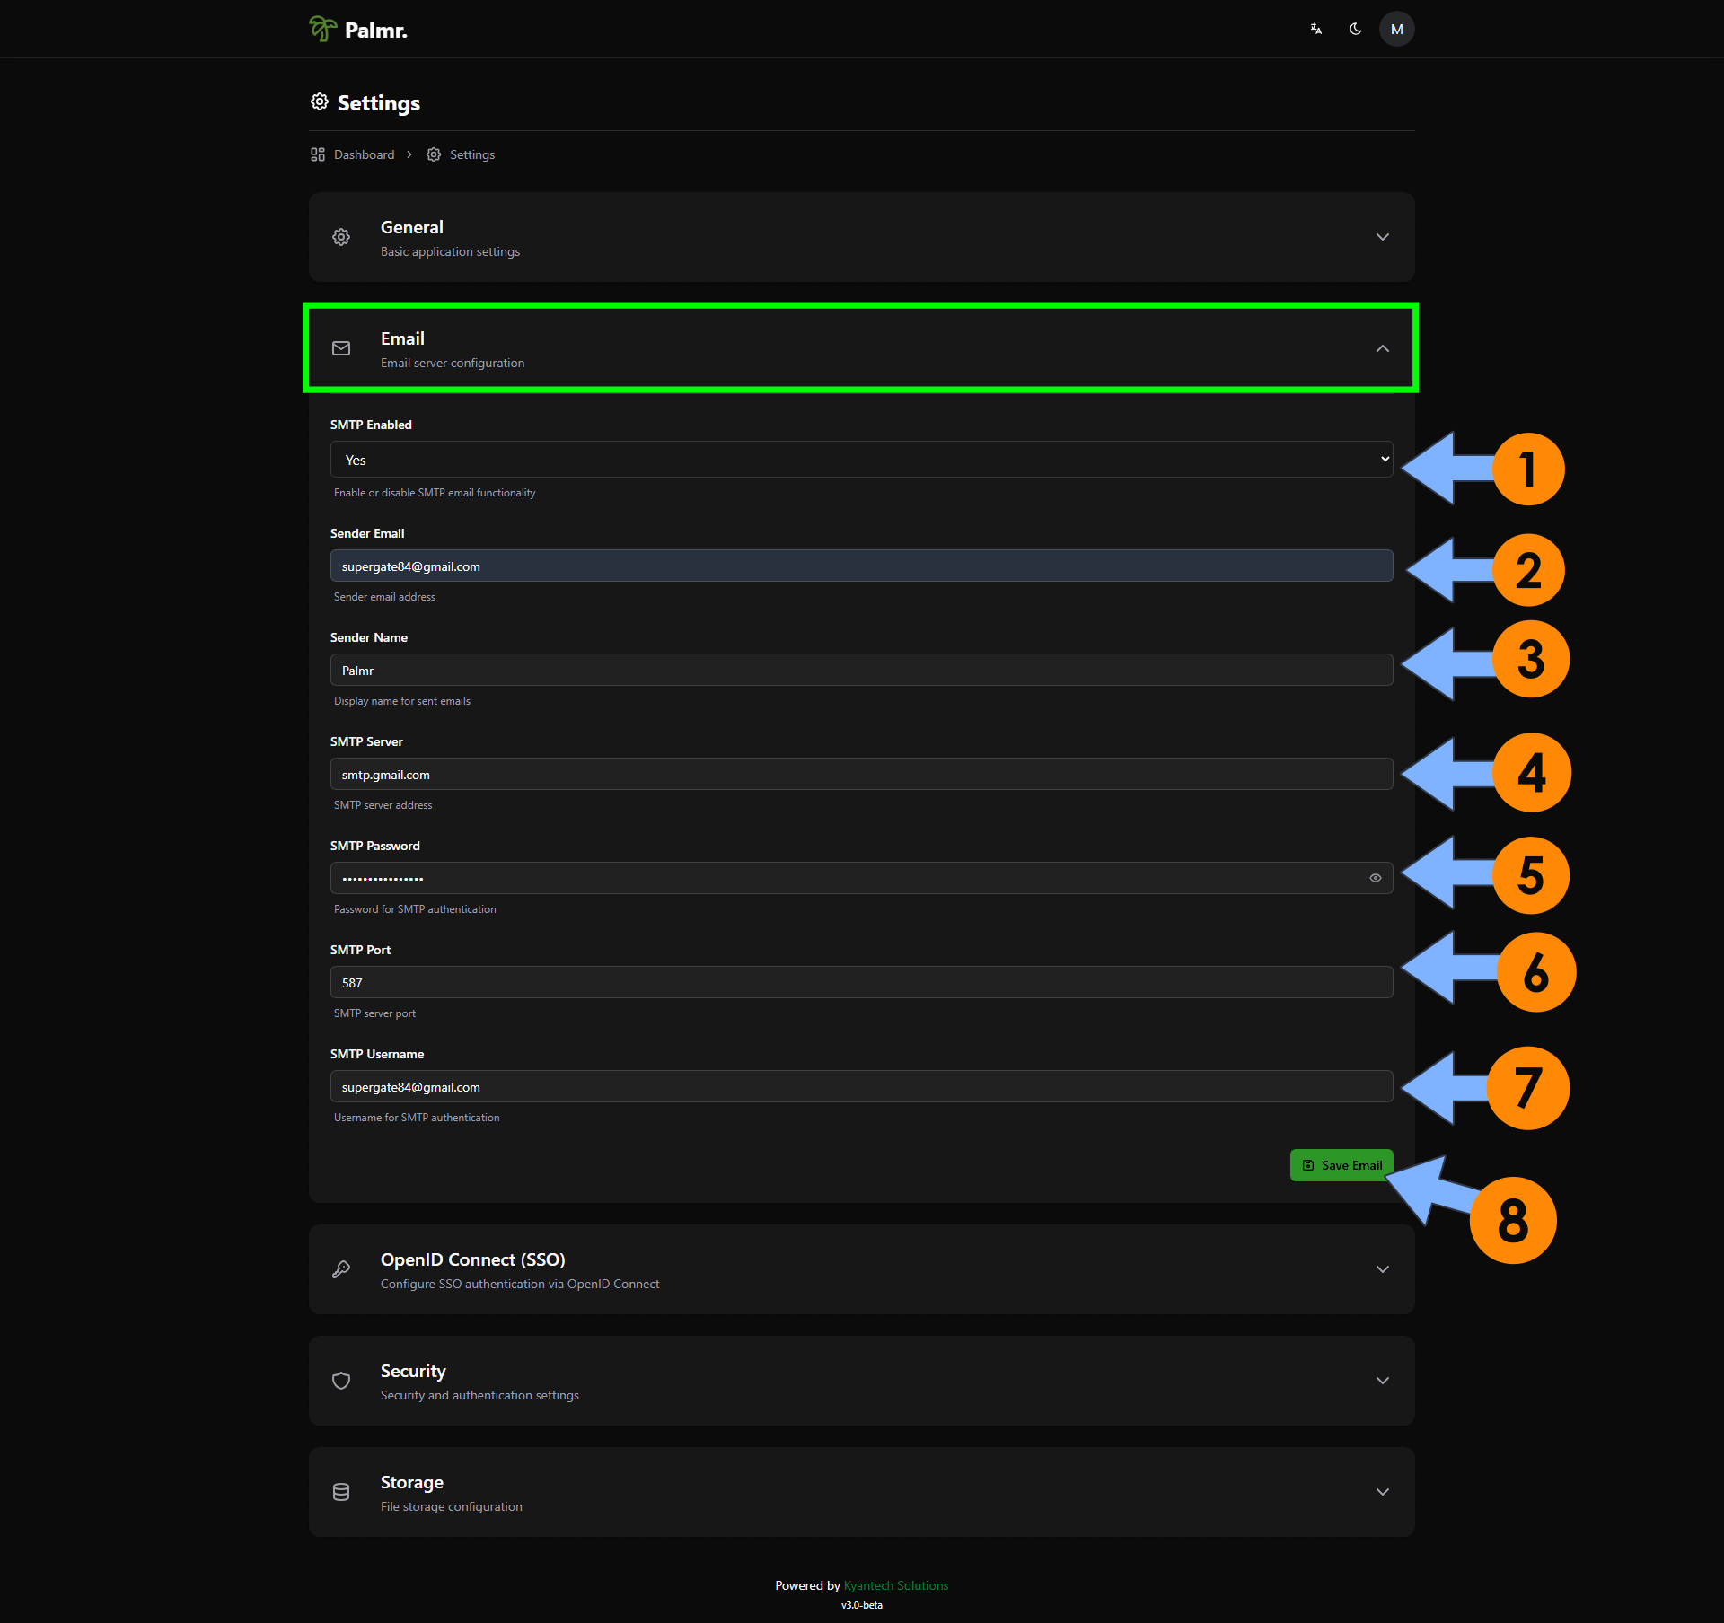Image resolution: width=1724 pixels, height=1623 pixels.
Task: Click the Settings breadcrumb text
Action: click(x=472, y=154)
